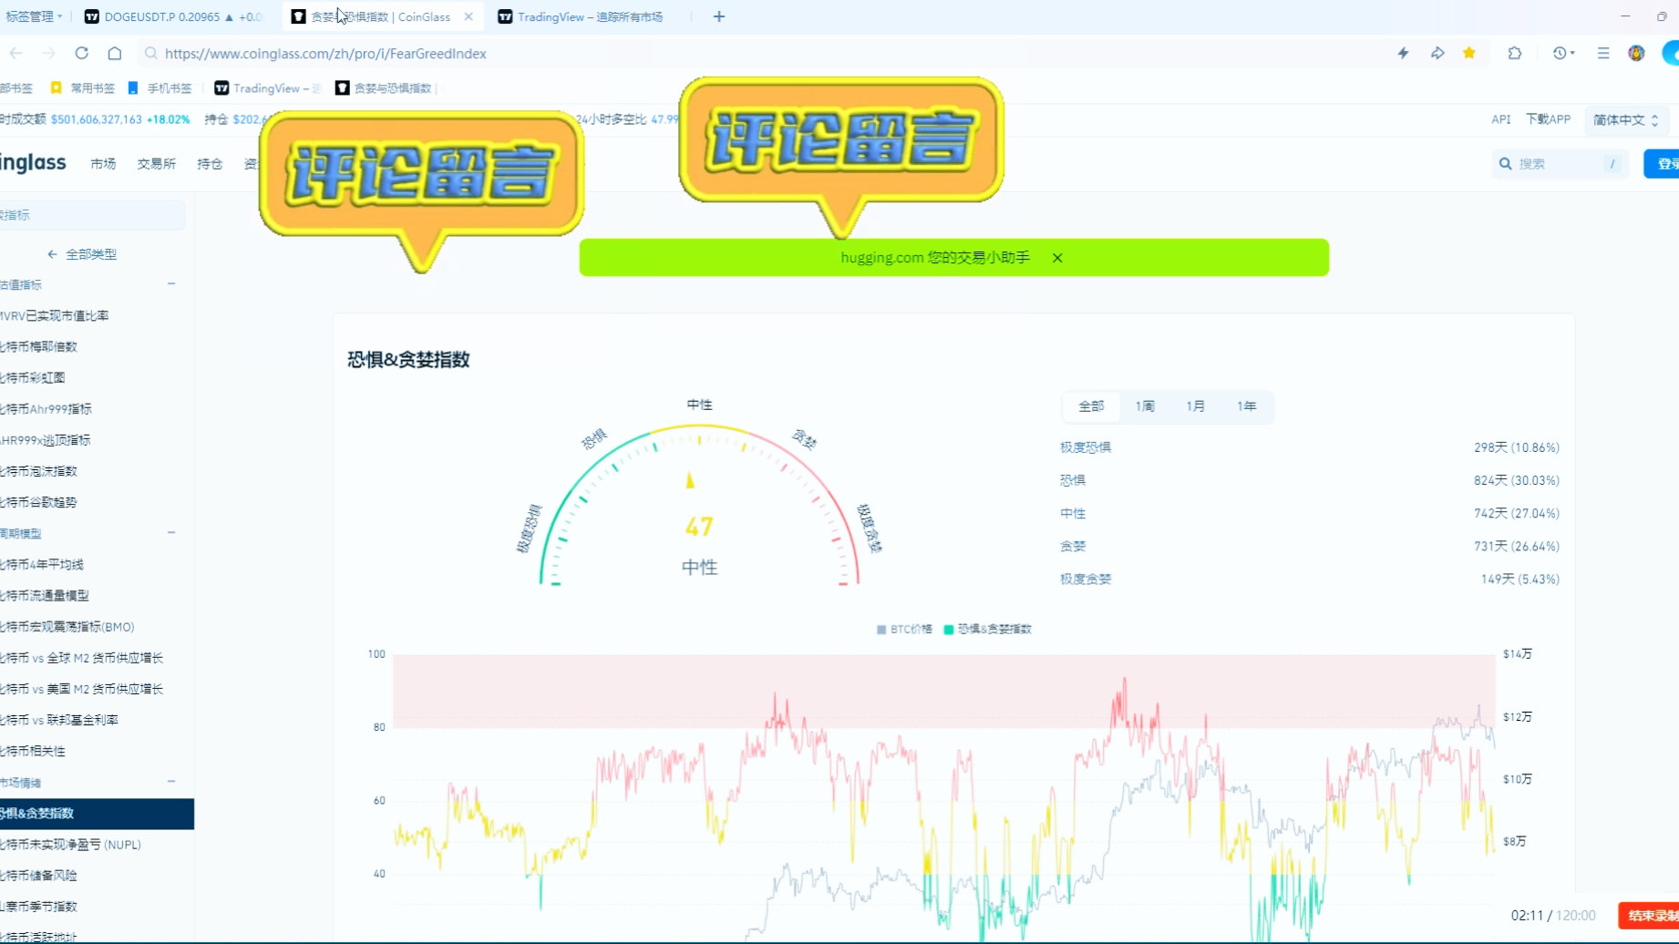Click the home page icon

point(115,53)
